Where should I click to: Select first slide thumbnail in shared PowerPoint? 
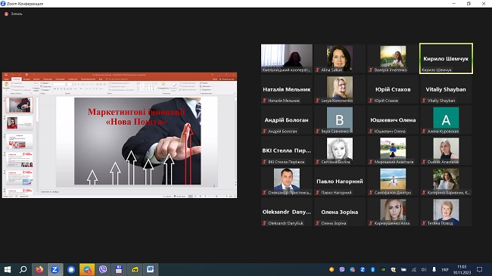pos(20,105)
